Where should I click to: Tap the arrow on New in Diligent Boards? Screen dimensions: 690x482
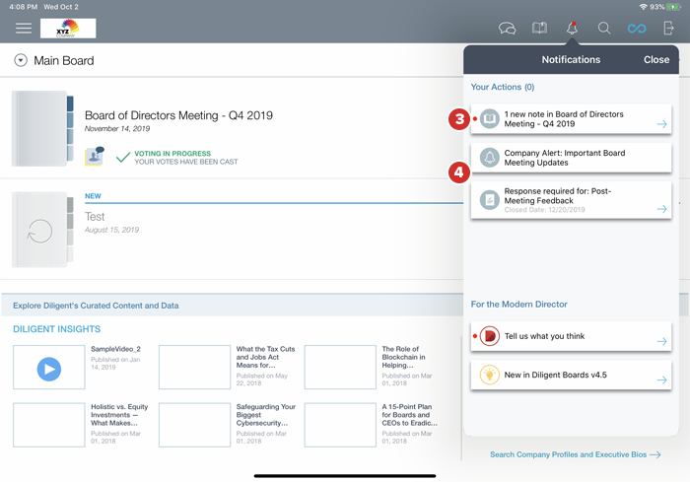tap(661, 379)
